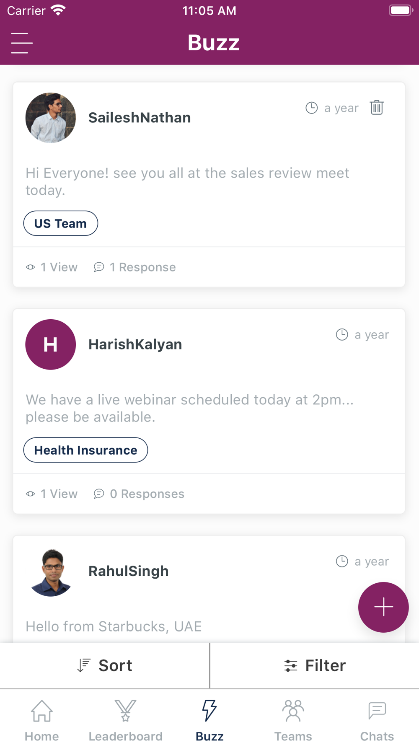The width and height of the screenshot is (419, 745).
Task: Open SaileshNathan's profile photo
Action: click(51, 118)
